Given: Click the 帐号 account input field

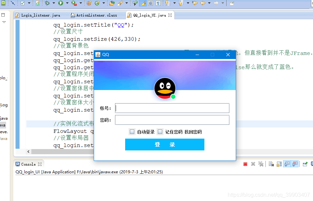Looking at the screenshot, I should tap(172, 108).
